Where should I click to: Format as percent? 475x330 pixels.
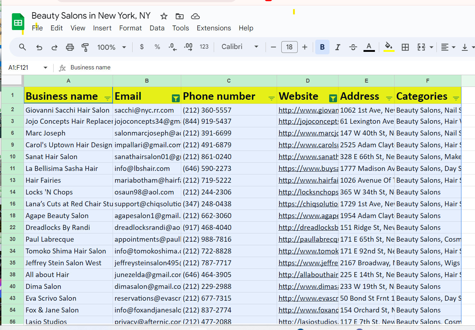[x=157, y=47]
